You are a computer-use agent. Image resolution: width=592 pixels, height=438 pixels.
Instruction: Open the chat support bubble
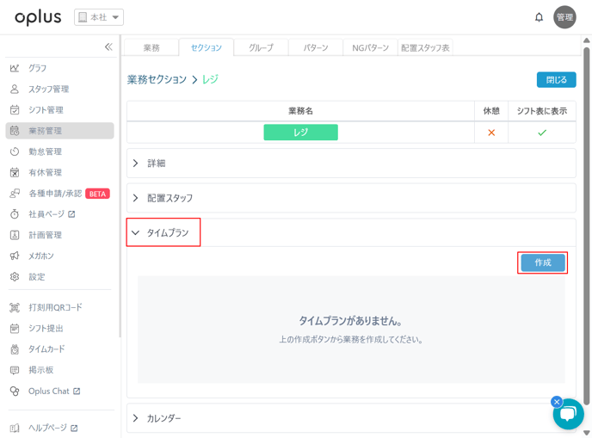point(568,415)
